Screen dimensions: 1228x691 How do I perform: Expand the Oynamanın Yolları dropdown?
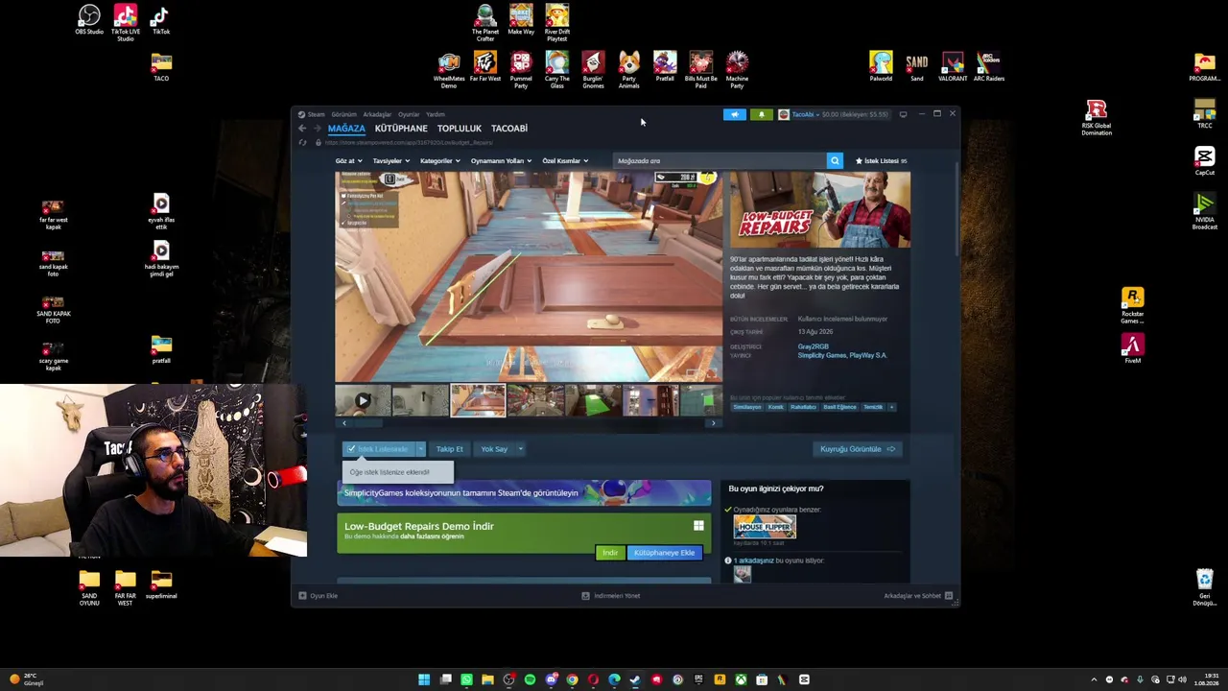click(501, 161)
